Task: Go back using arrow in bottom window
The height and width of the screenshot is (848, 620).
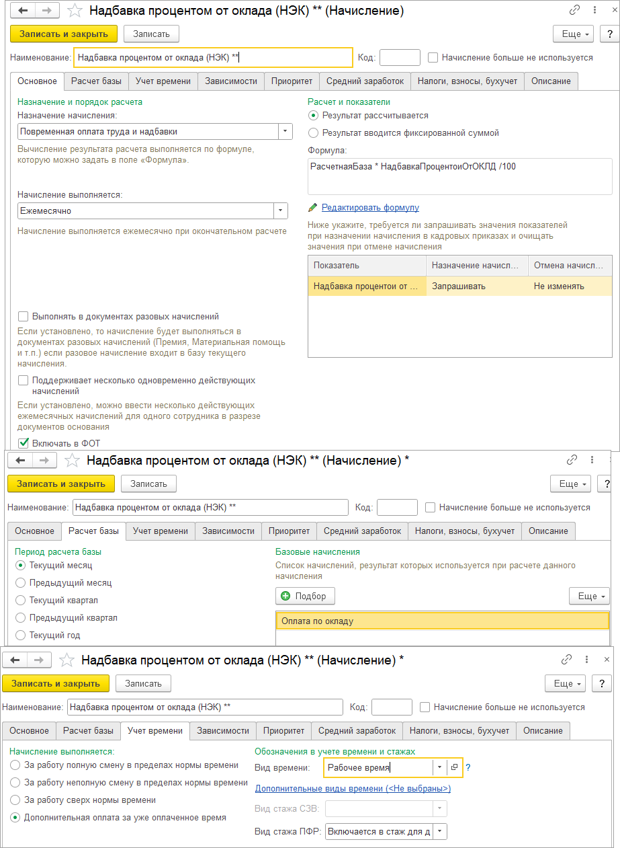Action: click(15, 660)
